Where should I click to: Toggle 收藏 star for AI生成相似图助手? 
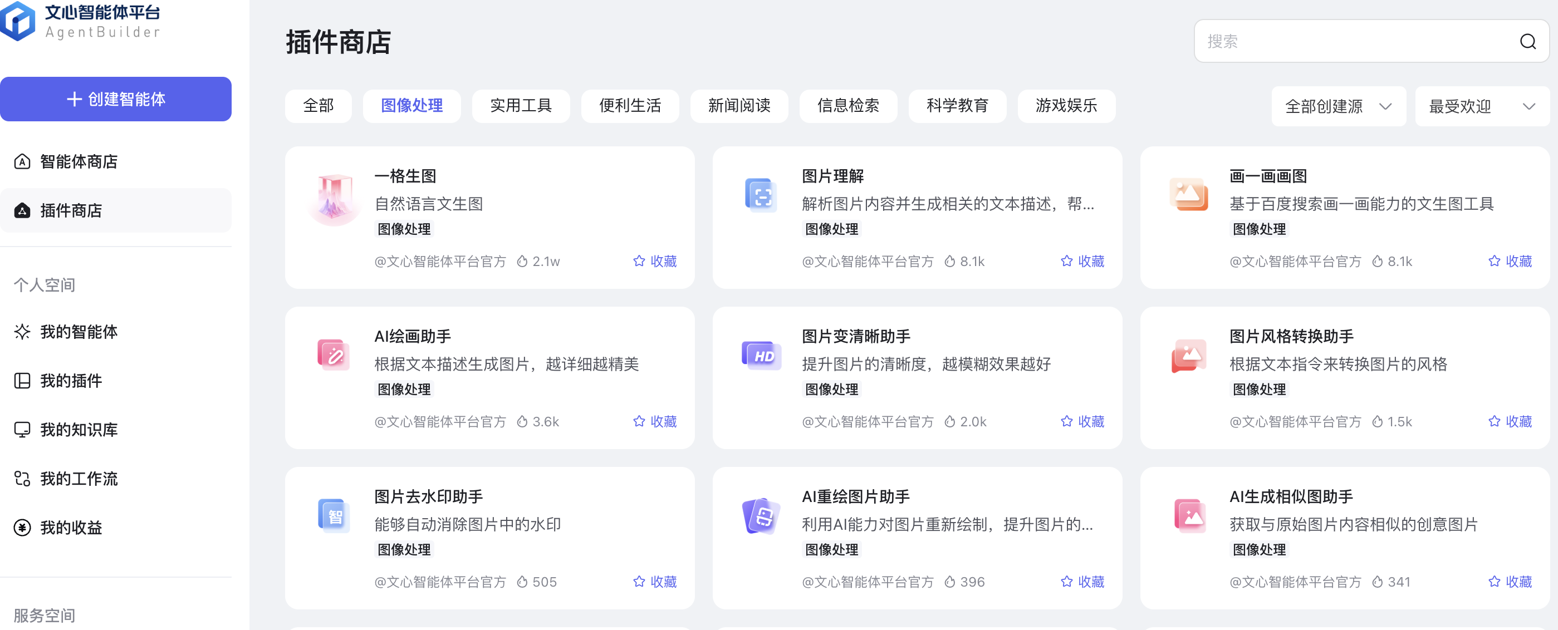pos(1494,582)
